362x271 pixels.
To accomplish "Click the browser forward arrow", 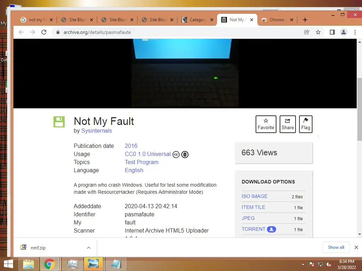I will pos(33,32).
